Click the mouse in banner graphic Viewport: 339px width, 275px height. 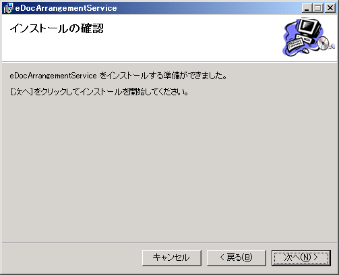tap(305, 51)
